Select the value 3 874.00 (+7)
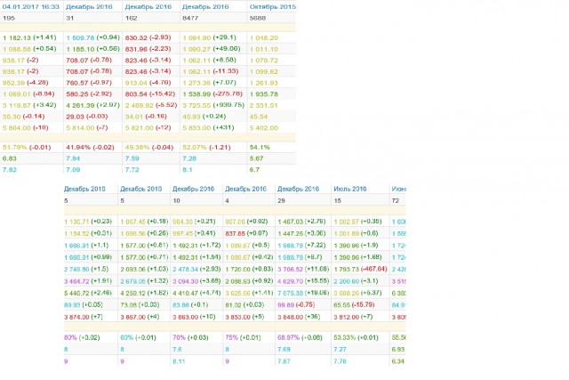This screenshot has height=380, width=569. [x=84, y=317]
